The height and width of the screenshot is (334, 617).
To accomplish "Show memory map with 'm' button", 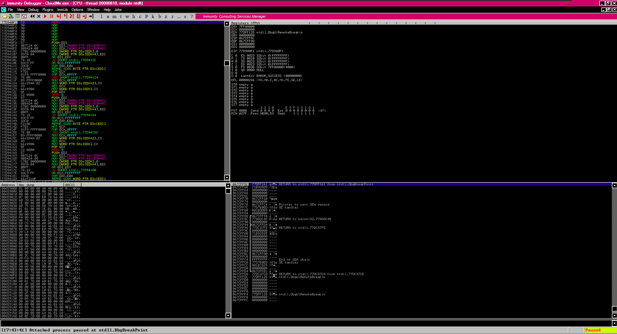I will pos(114,16).
